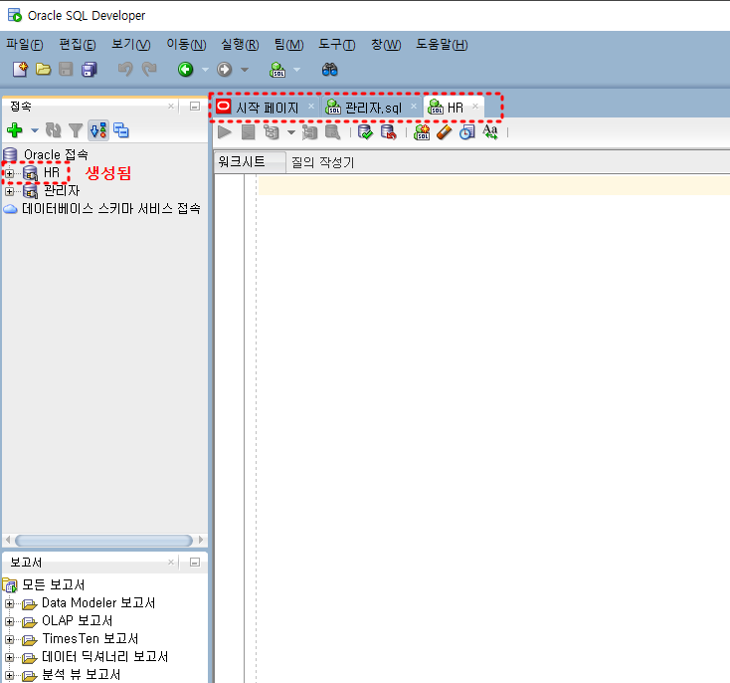Minimize the 보고서 panel
Screen dimensions: 730x683
tap(195, 563)
